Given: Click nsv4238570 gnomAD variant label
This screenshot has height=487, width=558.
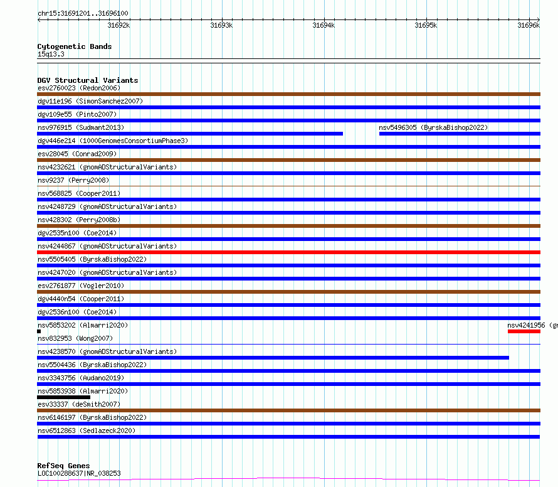Looking at the screenshot, I should (x=107, y=351).
